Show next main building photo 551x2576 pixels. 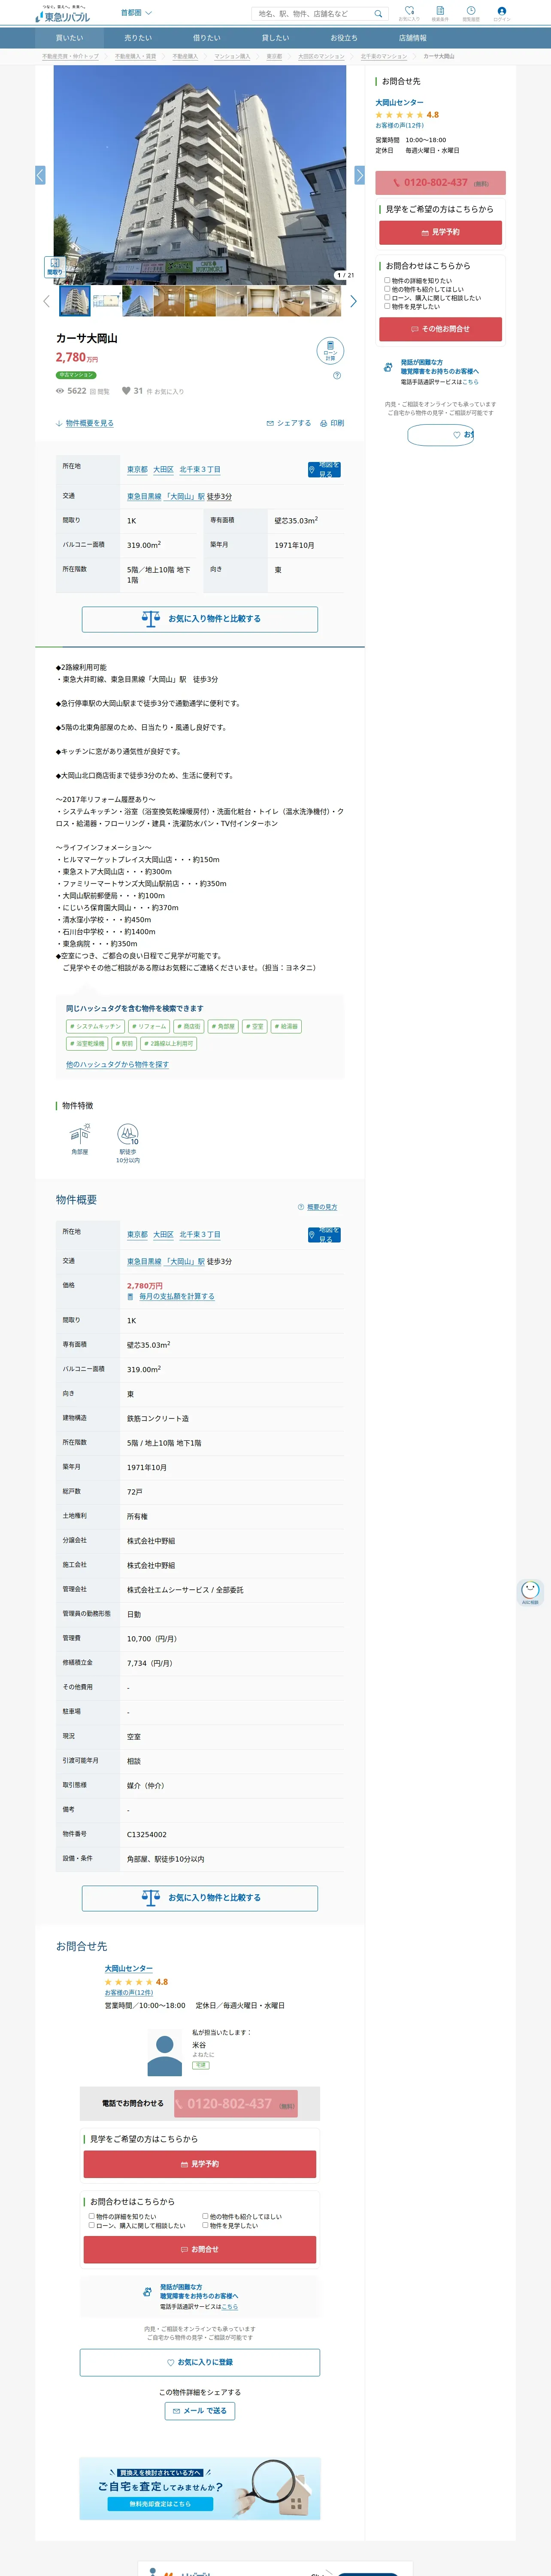click(x=359, y=175)
